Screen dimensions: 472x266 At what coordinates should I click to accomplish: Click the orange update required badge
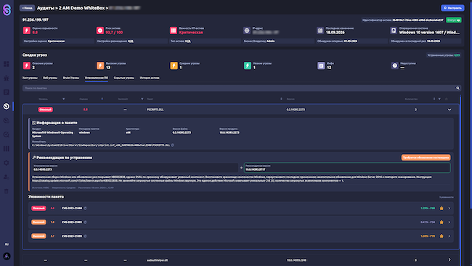[426, 158]
